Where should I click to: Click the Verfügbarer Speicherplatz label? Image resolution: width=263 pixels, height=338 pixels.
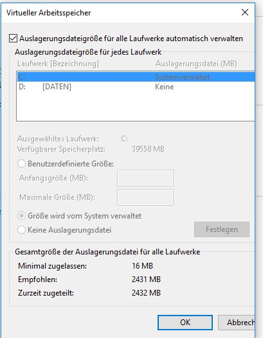(x=61, y=149)
